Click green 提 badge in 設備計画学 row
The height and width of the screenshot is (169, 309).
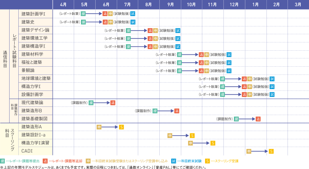pyautogui.click(x=222, y=95)
